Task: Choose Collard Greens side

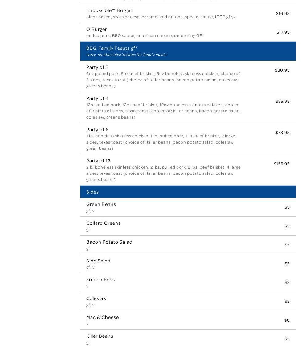Action: (103, 223)
